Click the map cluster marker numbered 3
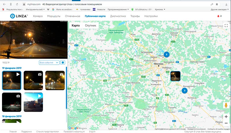This screenshot has height=133, width=231. (184, 91)
